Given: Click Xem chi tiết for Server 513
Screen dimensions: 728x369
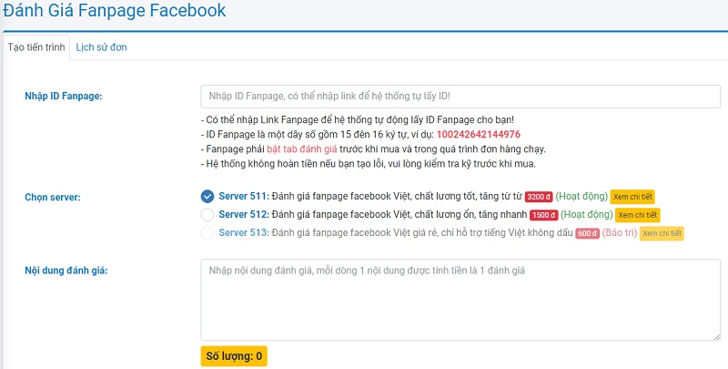Looking at the screenshot, I should click(x=662, y=233).
